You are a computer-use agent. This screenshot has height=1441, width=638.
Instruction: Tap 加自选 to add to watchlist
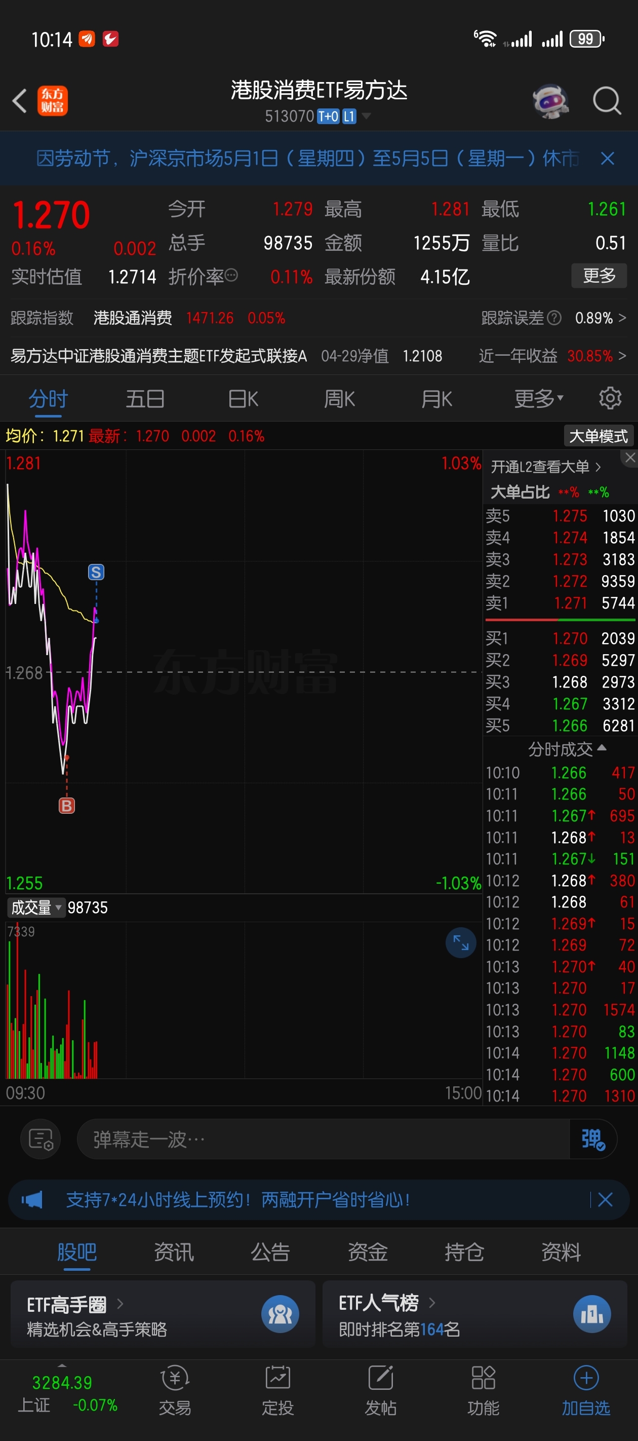click(x=585, y=1391)
